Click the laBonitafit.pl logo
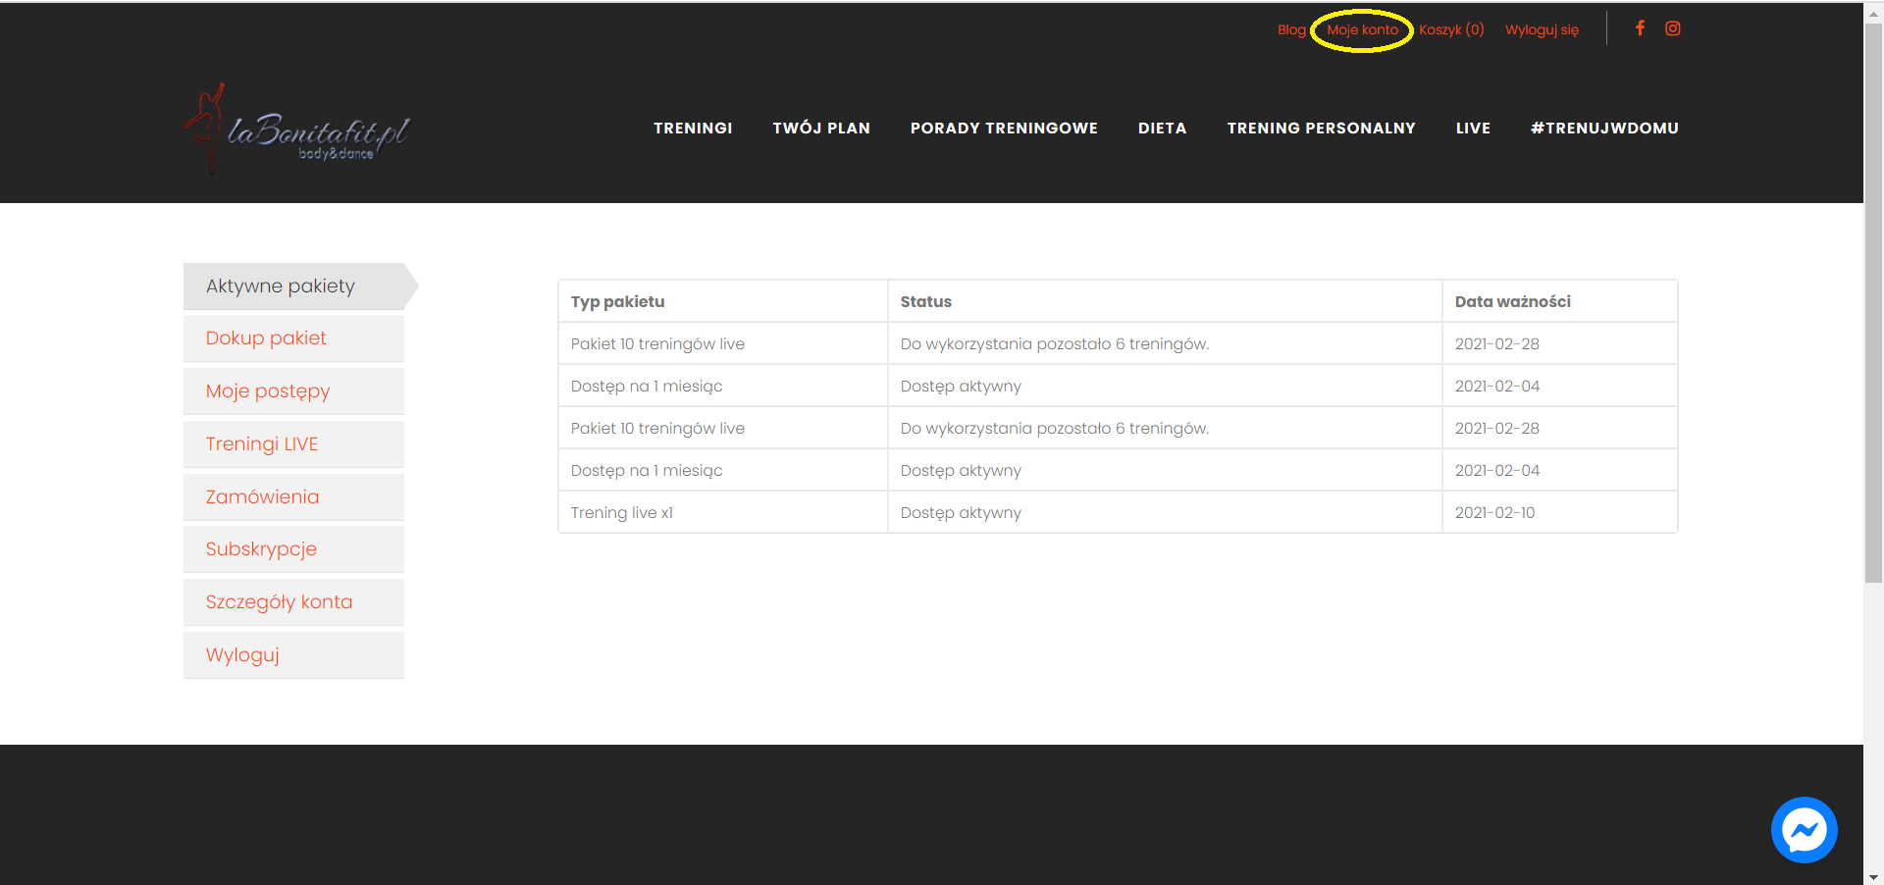Viewport: 1884px width, 885px height. tap(297, 130)
